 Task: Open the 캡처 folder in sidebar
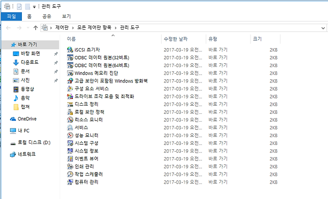[x=25, y=107]
